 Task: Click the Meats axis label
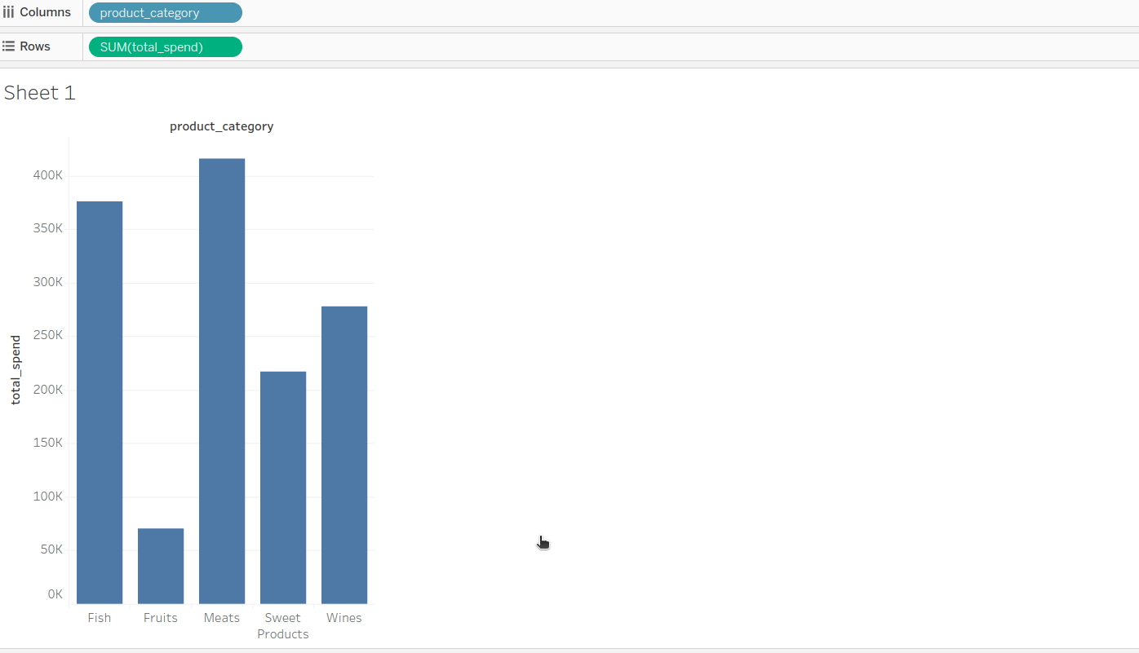point(222,618)
